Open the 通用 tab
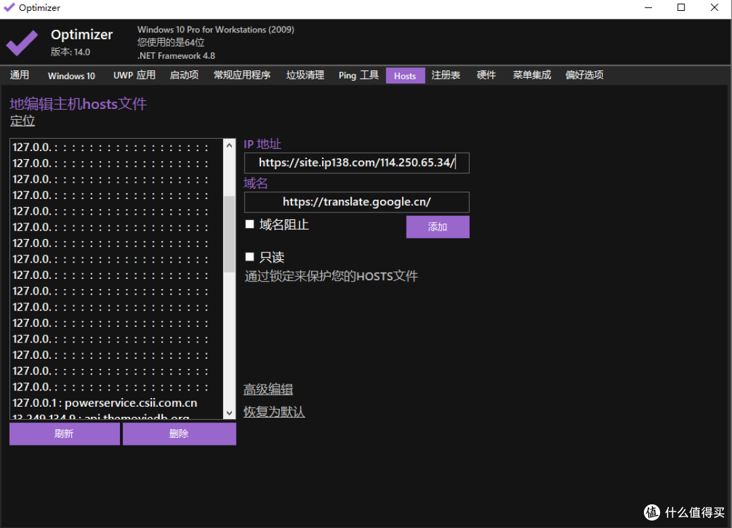This screenshot has height=528, width=732. pos(19,75)
